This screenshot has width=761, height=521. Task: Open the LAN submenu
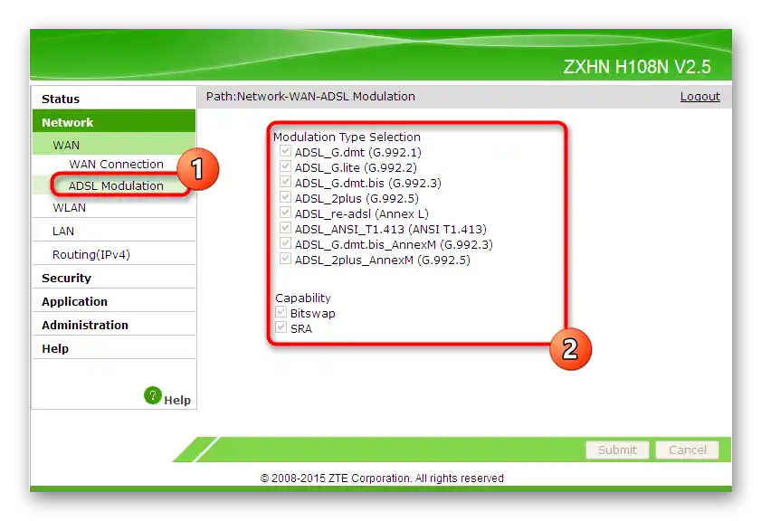coord(114,231)
